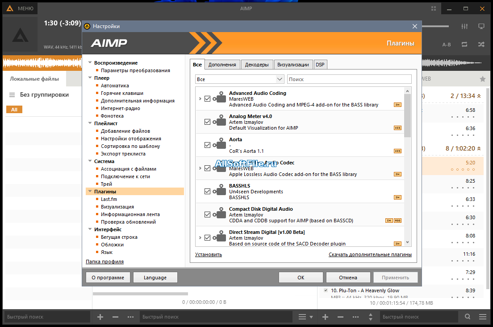Click the monitor icon near the equalizer

tap(481, 26)
